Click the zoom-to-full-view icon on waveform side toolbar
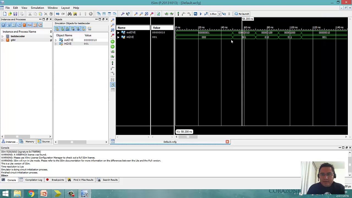352x198 pixels. point(112,30)
